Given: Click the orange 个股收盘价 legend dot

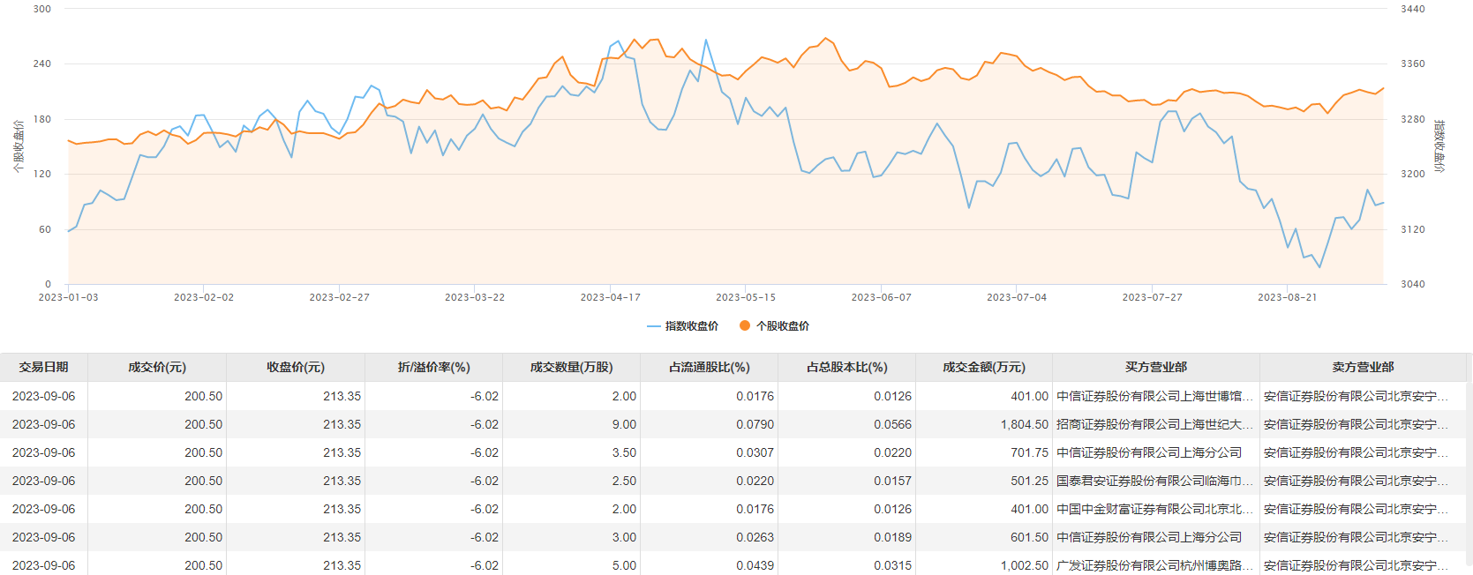Looking at the screenshot, I should pyautogui.click(x=745, y=326).
